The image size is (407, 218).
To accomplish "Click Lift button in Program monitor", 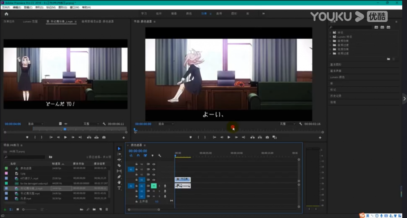I will (252, 137).
